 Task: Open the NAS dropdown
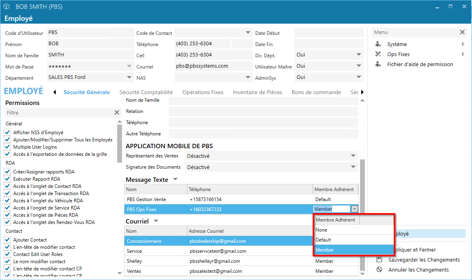[248, 77]
